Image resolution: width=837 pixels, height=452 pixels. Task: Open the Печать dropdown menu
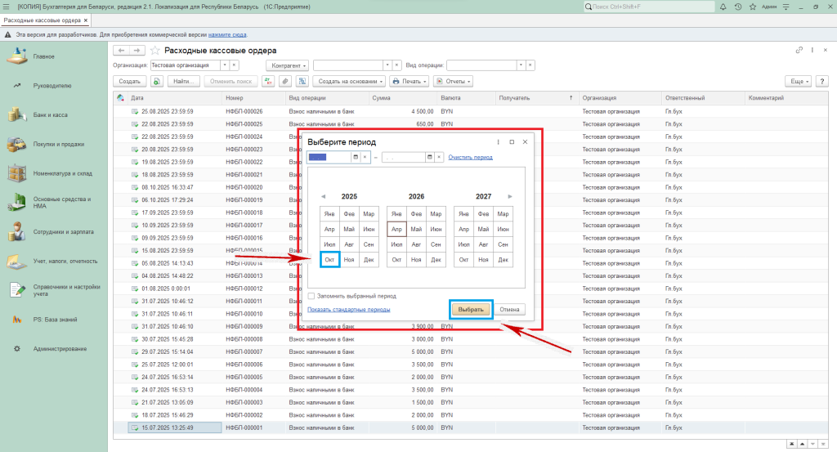pos(410,82)
